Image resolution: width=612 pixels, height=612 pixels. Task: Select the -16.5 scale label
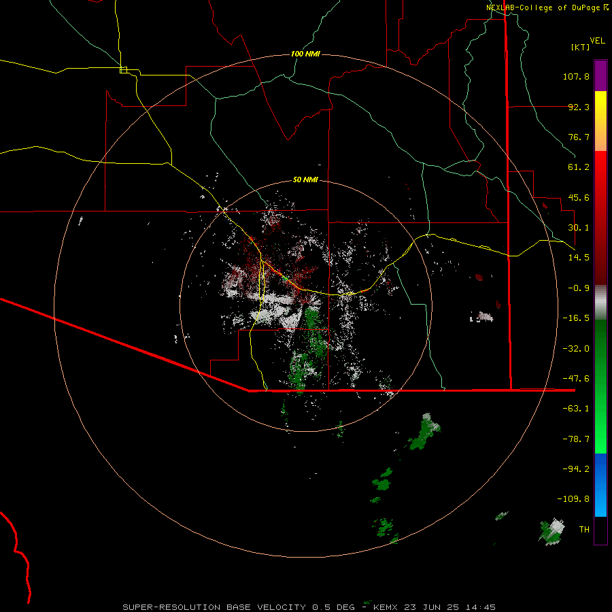pyautogui.click(x=576, y=318)
